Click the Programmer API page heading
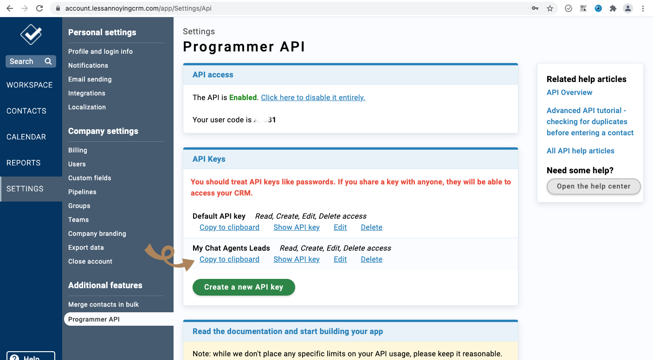 [244, 47]
